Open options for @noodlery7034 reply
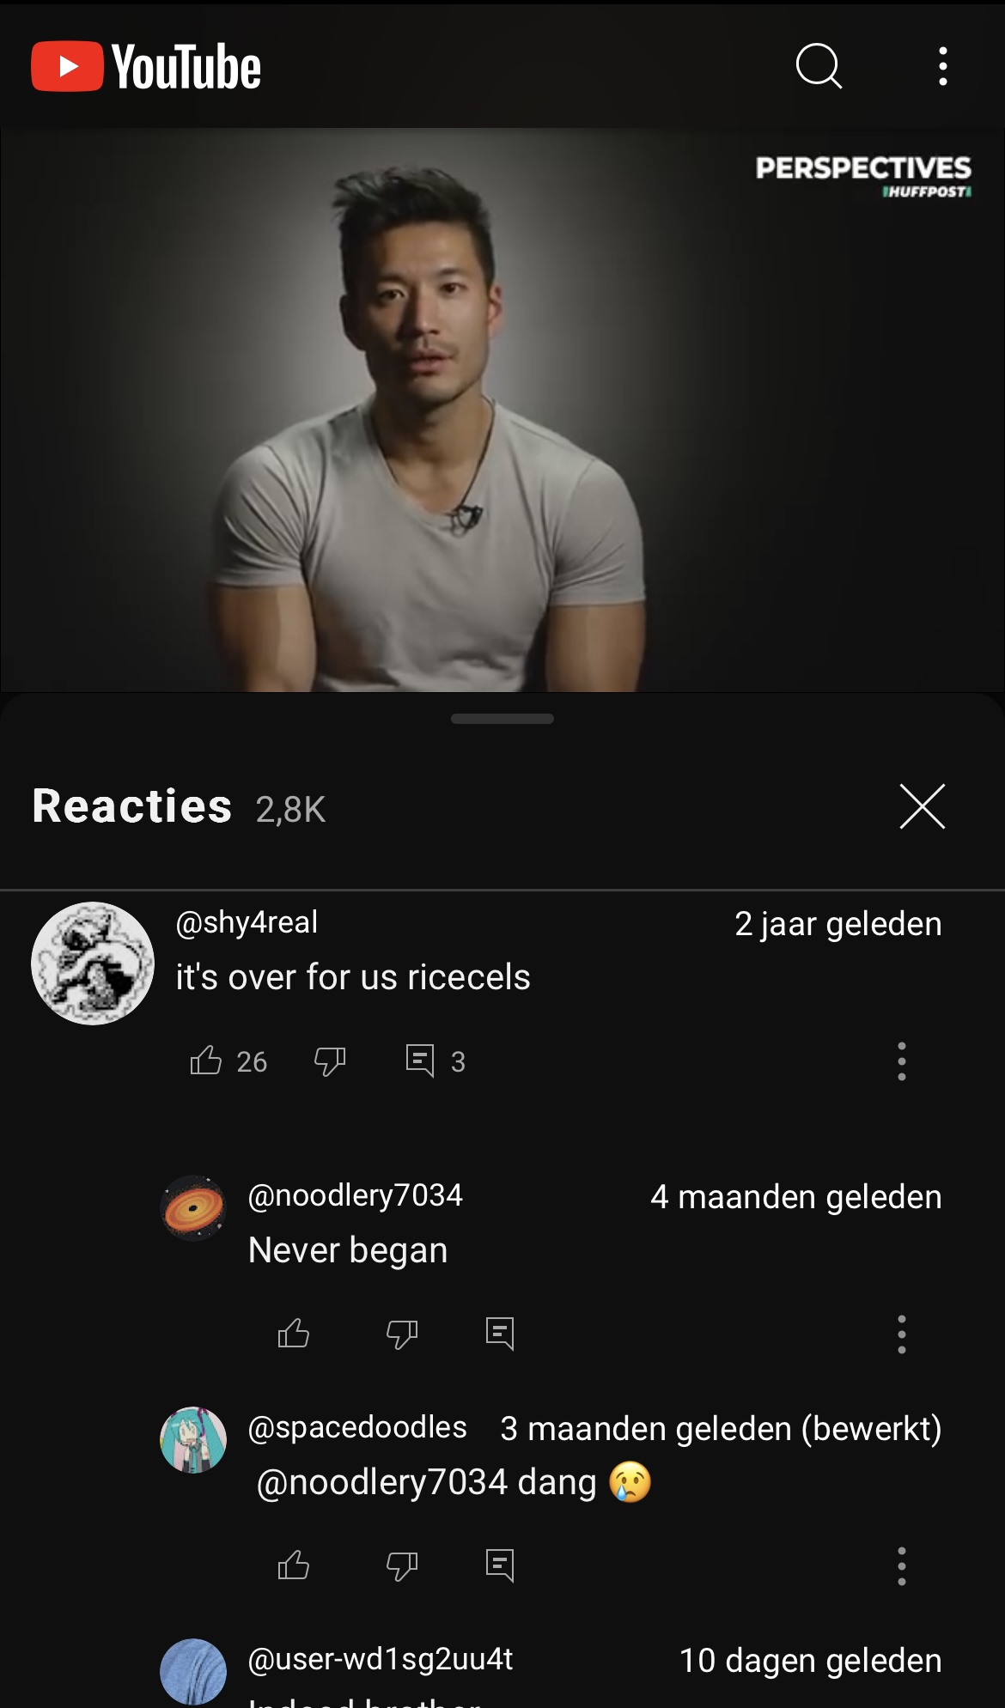 pyautogui.click(x=901, y=1334)
